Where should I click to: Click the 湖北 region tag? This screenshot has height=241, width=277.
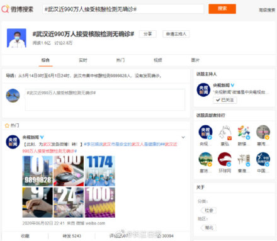(208, 228)
